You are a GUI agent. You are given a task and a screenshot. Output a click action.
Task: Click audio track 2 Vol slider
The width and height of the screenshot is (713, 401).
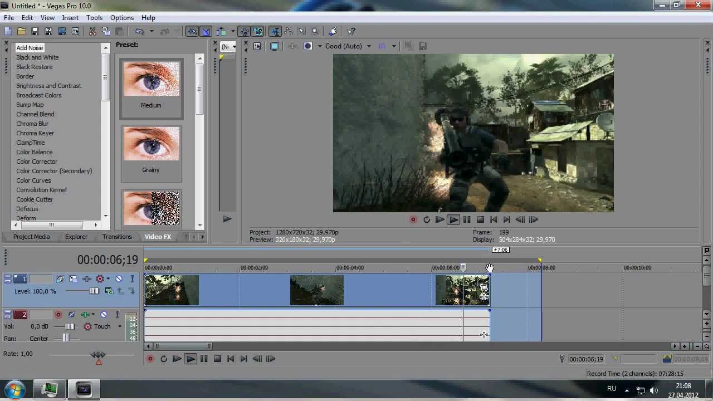pyautogui.click(x=70, y=326)
